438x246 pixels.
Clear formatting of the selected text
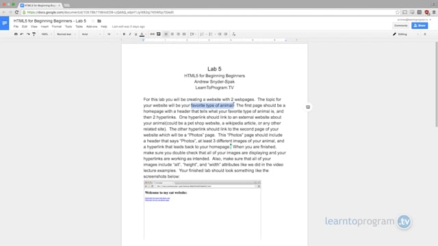[x=234, y=34]
